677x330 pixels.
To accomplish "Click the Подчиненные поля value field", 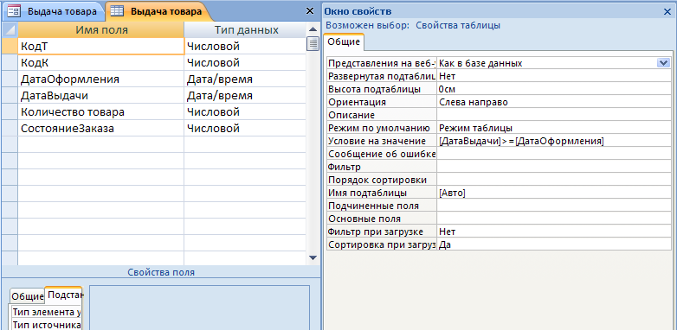I will pyautogui.click(x=554, y=206).
